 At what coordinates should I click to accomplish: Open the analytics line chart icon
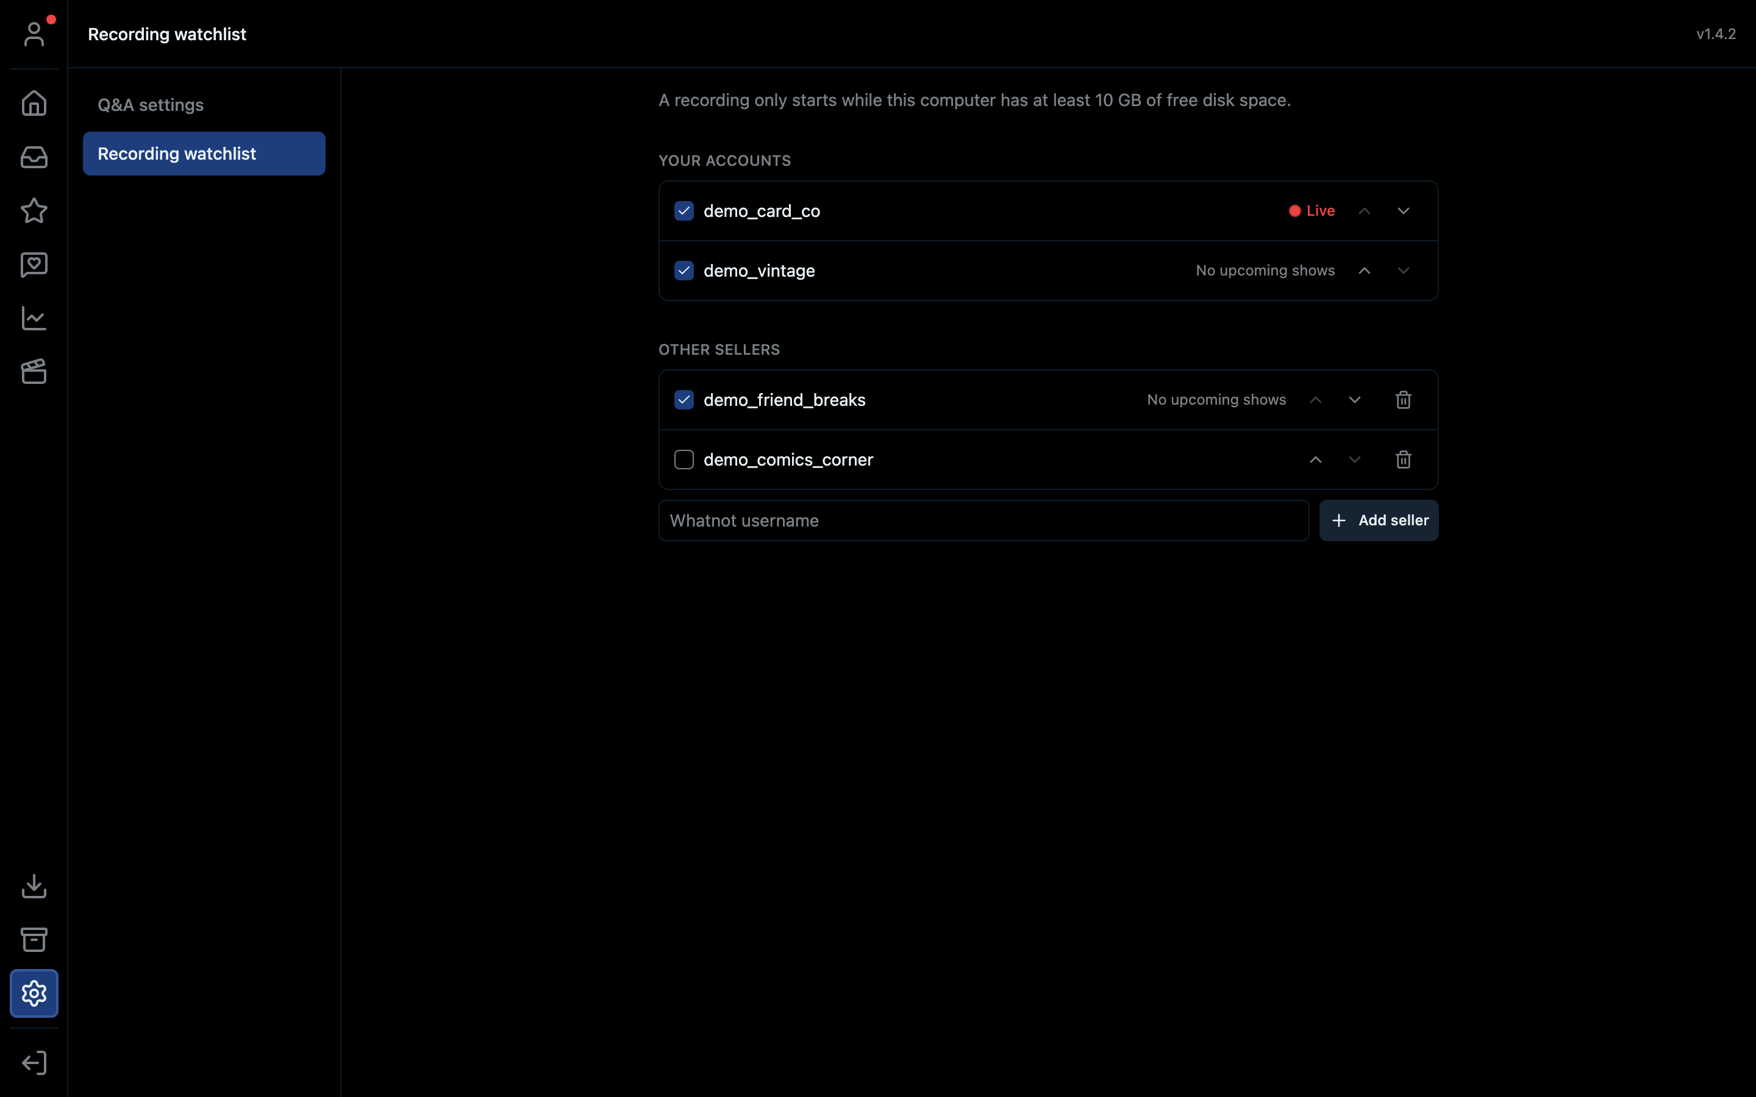click(x=34, y=319)
